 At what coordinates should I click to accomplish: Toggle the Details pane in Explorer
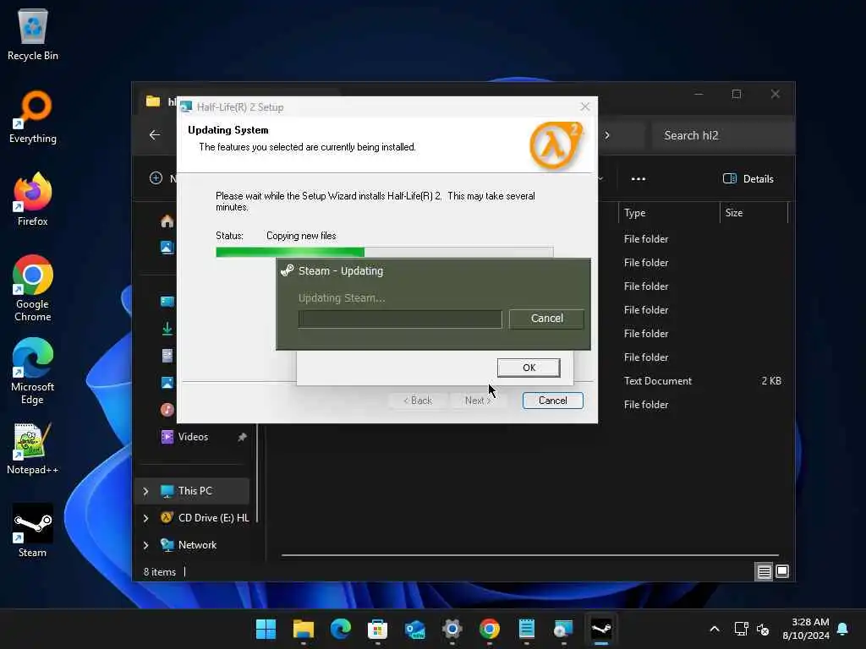point(748,179)
